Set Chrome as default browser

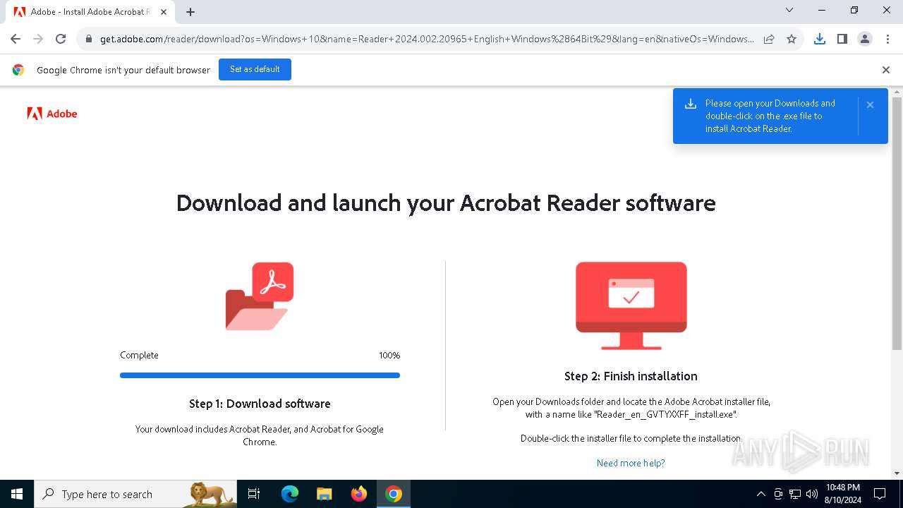coord(255,69)
